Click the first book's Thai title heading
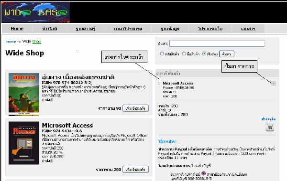The image size is (287, 181). 78,77
